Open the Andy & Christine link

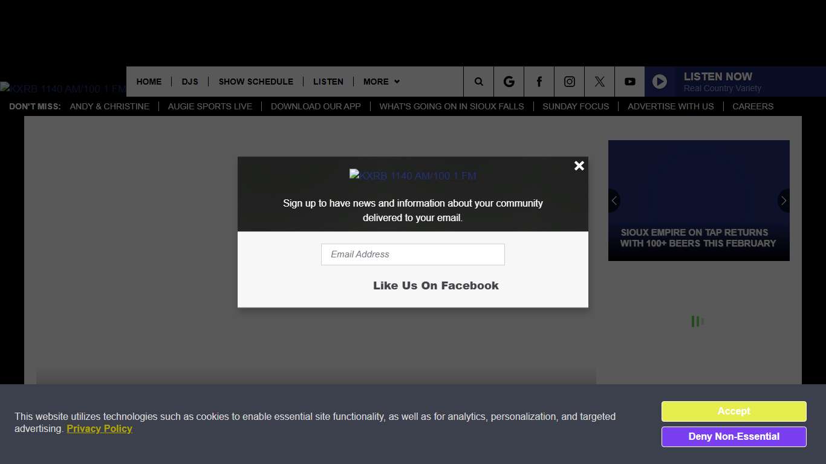point(109,106)
